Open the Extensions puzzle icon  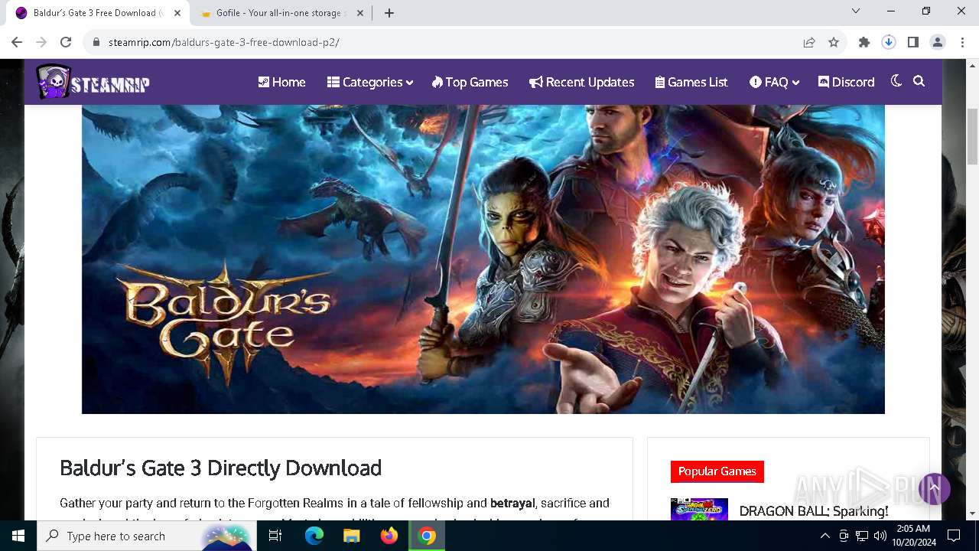pos(864,42)
